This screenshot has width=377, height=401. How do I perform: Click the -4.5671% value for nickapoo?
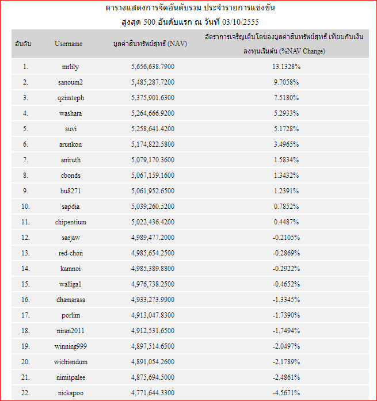click(286, 393)
